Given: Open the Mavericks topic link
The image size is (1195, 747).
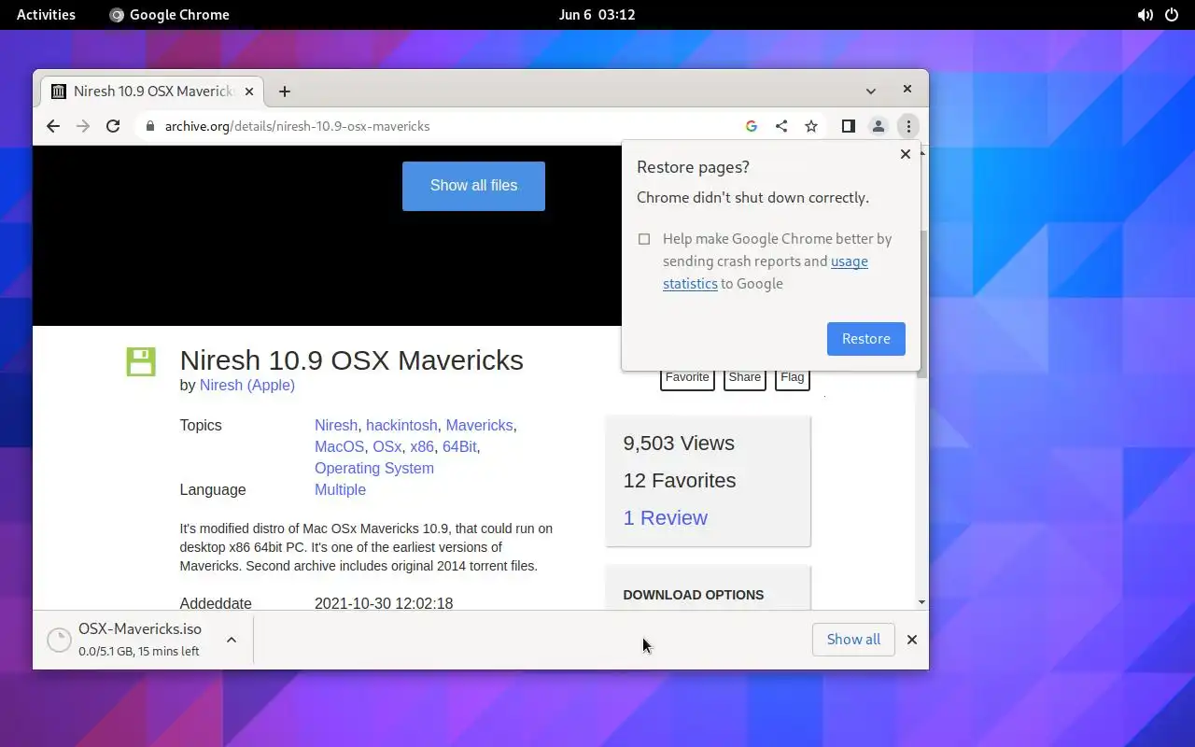Looking at the screenshot, I should (x=479, y=425).
